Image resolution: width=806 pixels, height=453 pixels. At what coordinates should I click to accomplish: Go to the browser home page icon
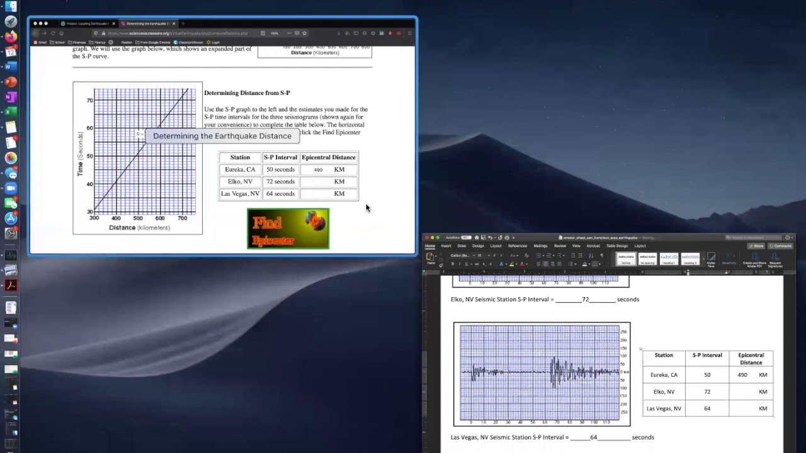coord(61,33)
